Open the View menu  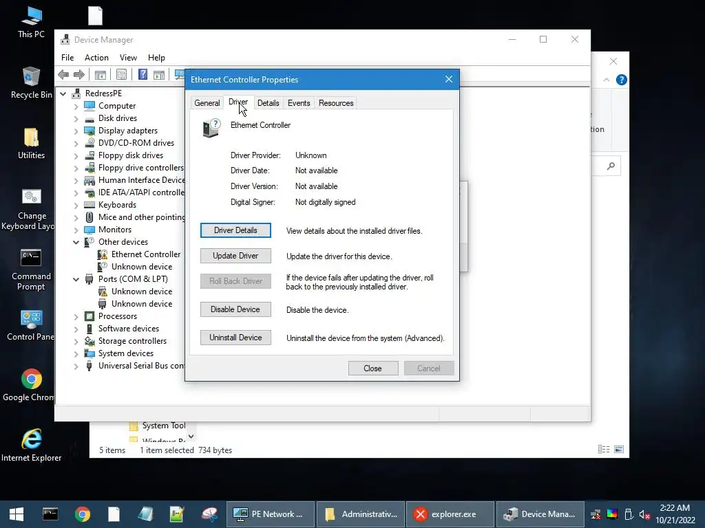click(128, 58)
